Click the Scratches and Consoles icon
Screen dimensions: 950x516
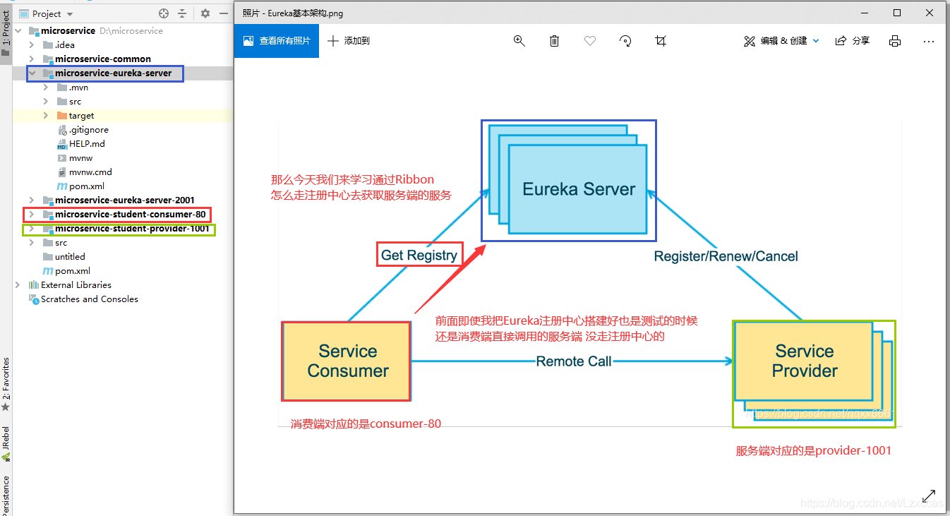33,299
